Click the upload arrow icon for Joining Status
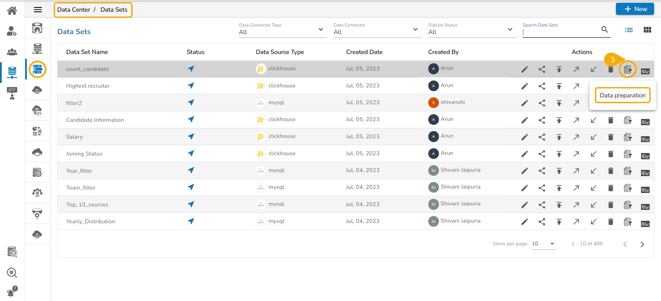 559,154
